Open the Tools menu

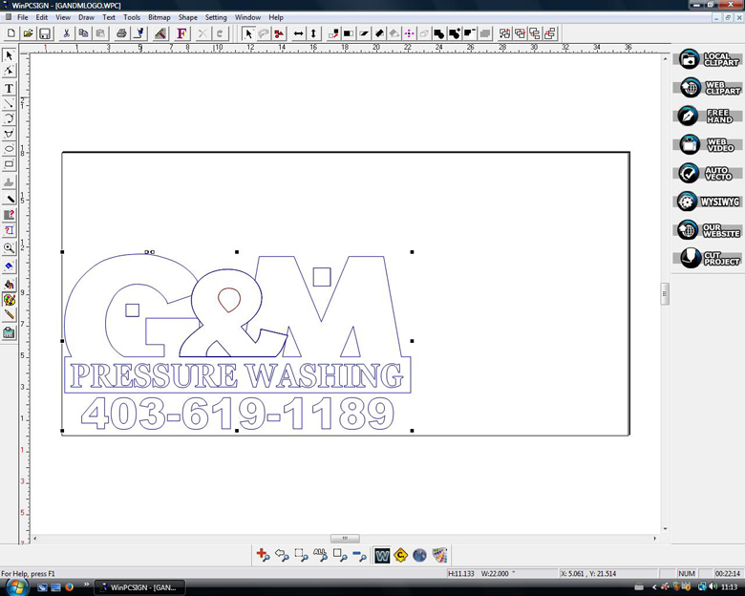pos(132,17)
